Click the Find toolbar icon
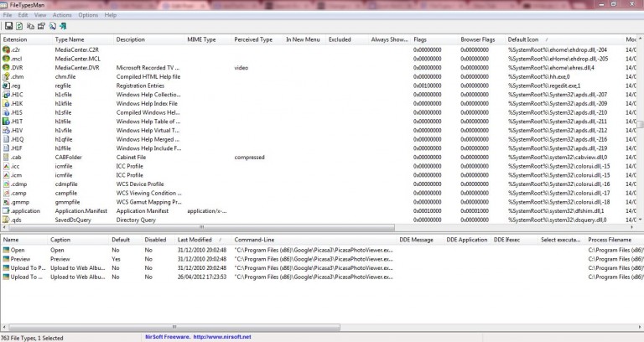 pyautogui.click(x=52, y=27)
